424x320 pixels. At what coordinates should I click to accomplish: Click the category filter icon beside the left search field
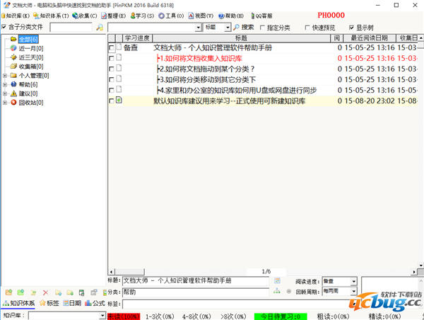tap(99, 27)
